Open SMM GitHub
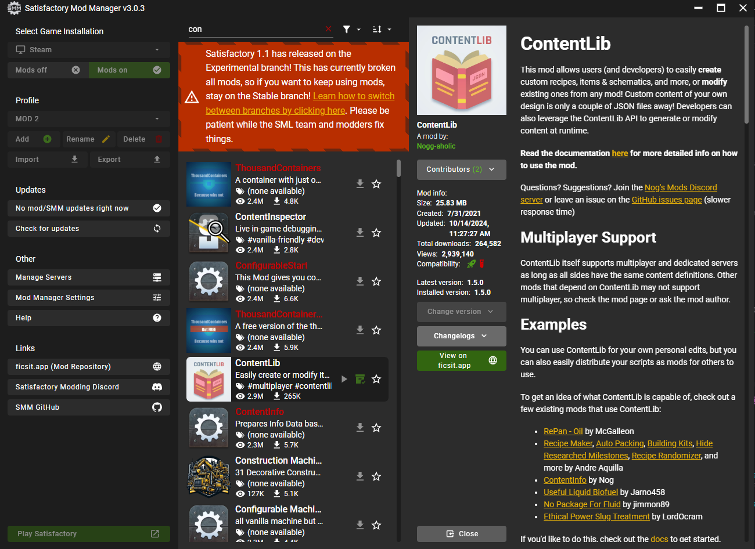 pos(89,407)
